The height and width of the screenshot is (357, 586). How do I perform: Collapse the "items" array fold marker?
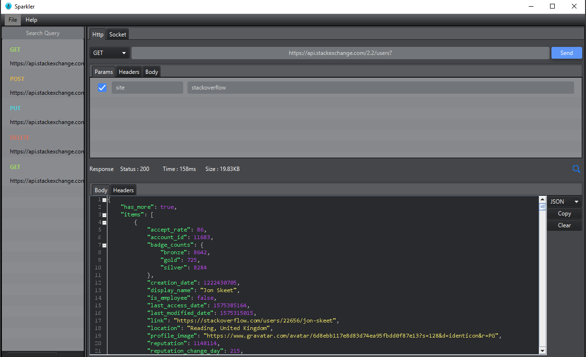(104, 215)
